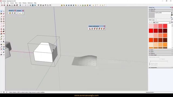Open the Help menu

tap(35, 3)
